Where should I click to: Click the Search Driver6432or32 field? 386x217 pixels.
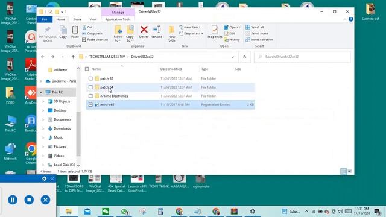[x=302, y=57]
